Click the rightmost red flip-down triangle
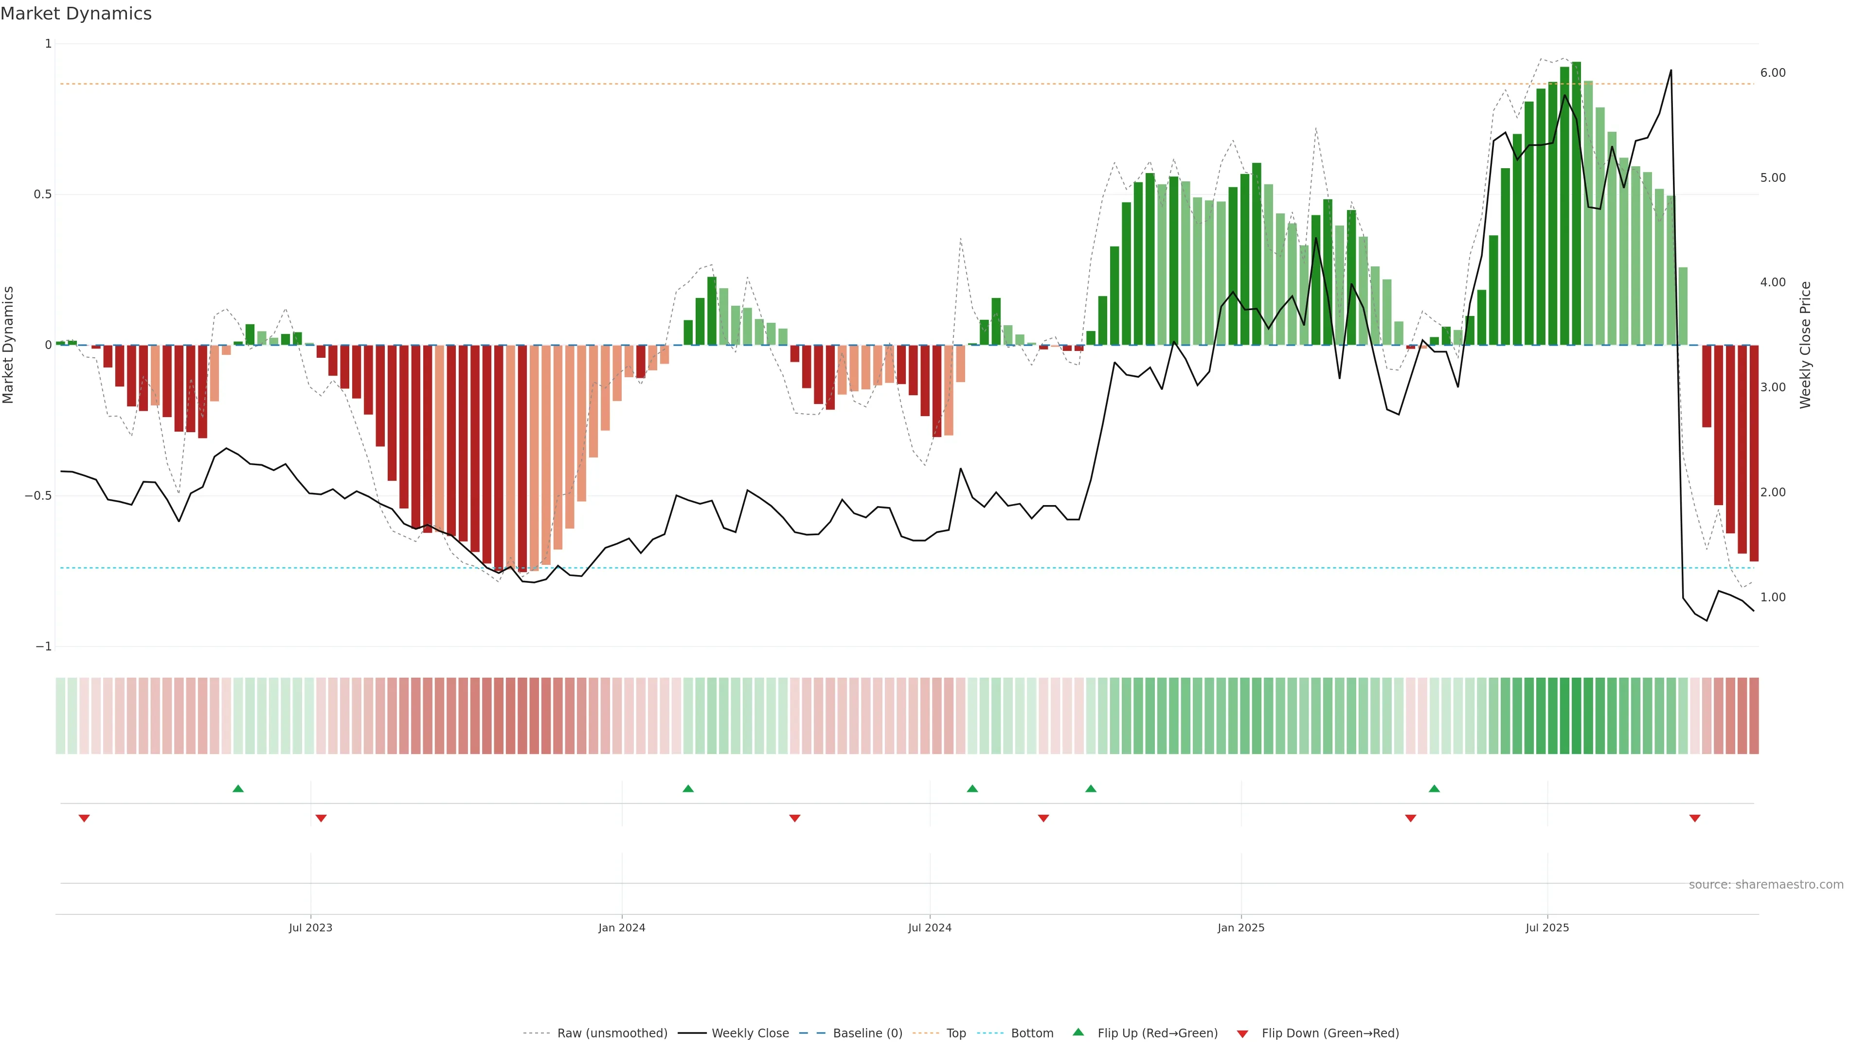Screen dimensions: 1868x1050 pos(1695,818)
